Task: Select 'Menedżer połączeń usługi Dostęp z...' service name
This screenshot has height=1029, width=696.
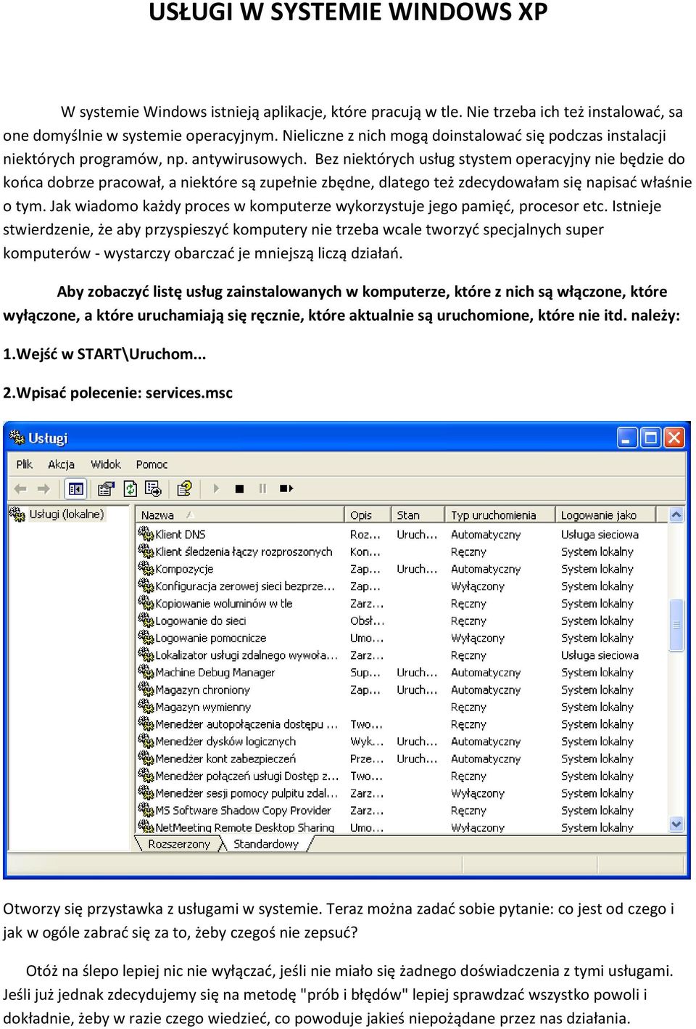Action: [x=246, y=776]
